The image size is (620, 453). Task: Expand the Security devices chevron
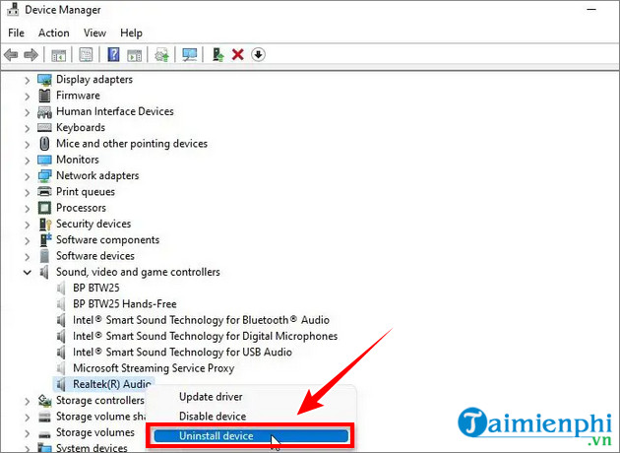click(x=27, y=225)
